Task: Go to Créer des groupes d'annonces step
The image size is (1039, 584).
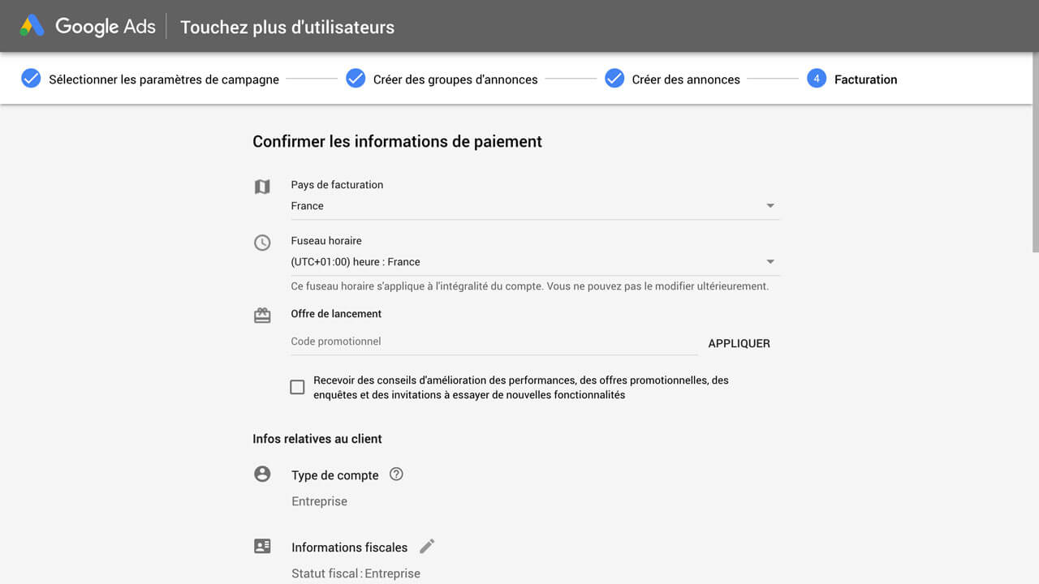Action: click(455, 79)
